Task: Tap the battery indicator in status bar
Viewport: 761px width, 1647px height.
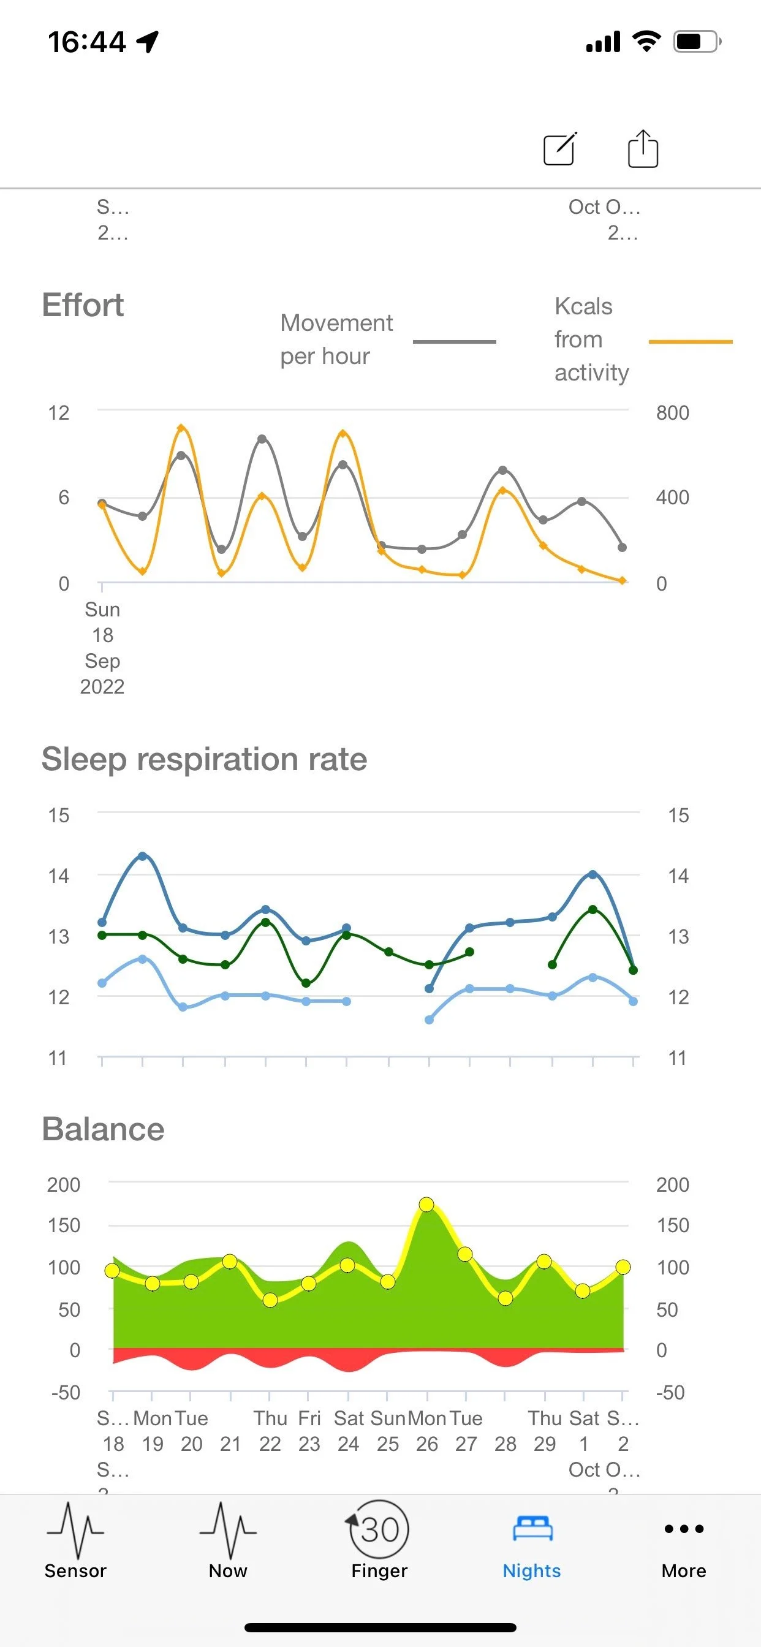Action: click(x=697, y=42)
